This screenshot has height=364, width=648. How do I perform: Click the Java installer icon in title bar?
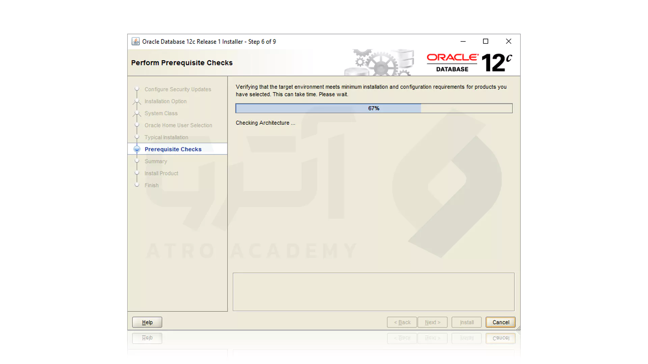tap(136, 41)
